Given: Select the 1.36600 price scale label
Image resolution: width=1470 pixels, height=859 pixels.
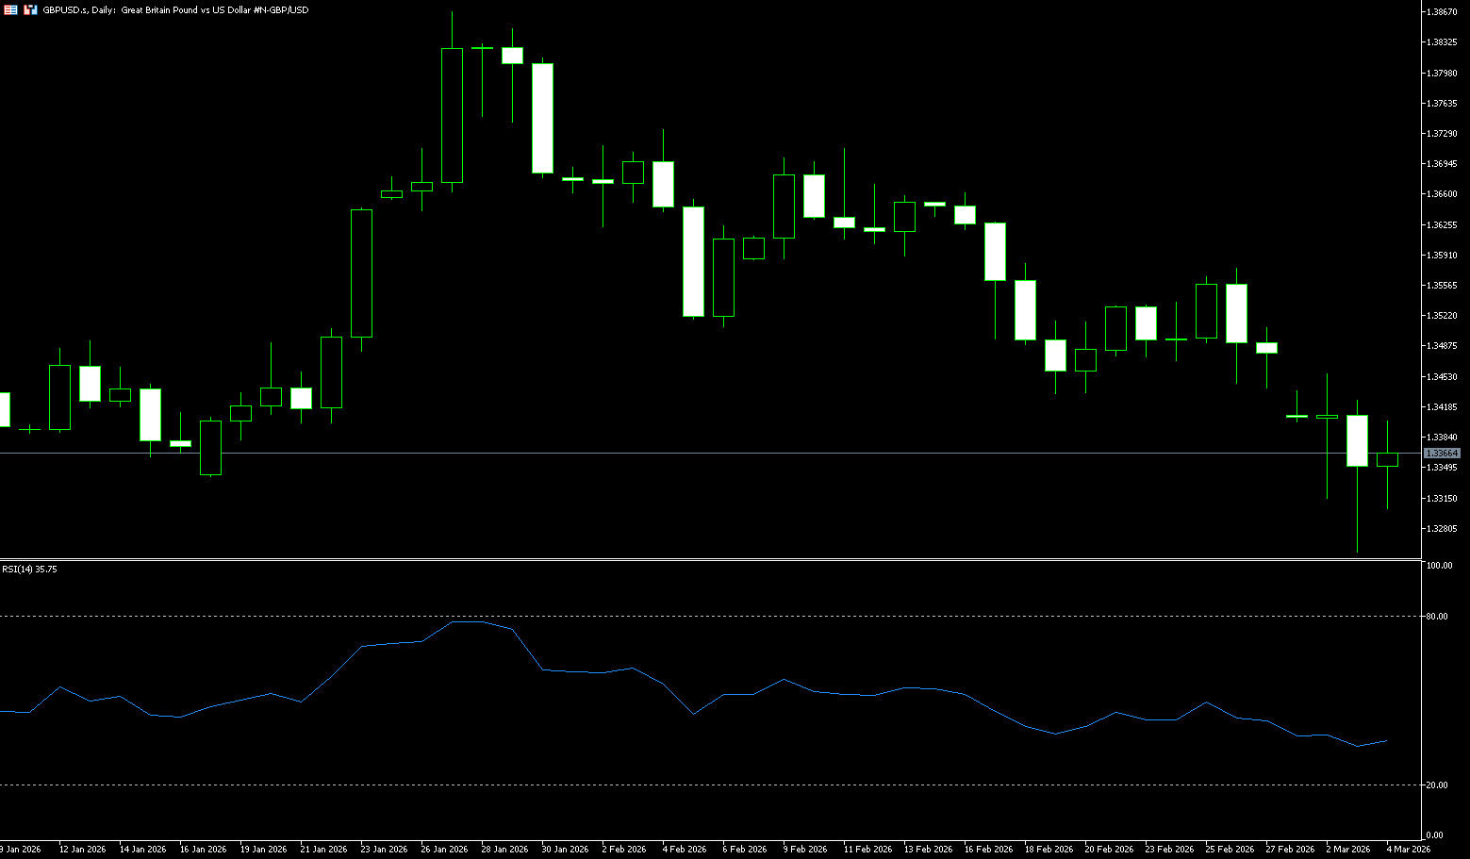Looking at the screenshot, I should (1443, 194).
